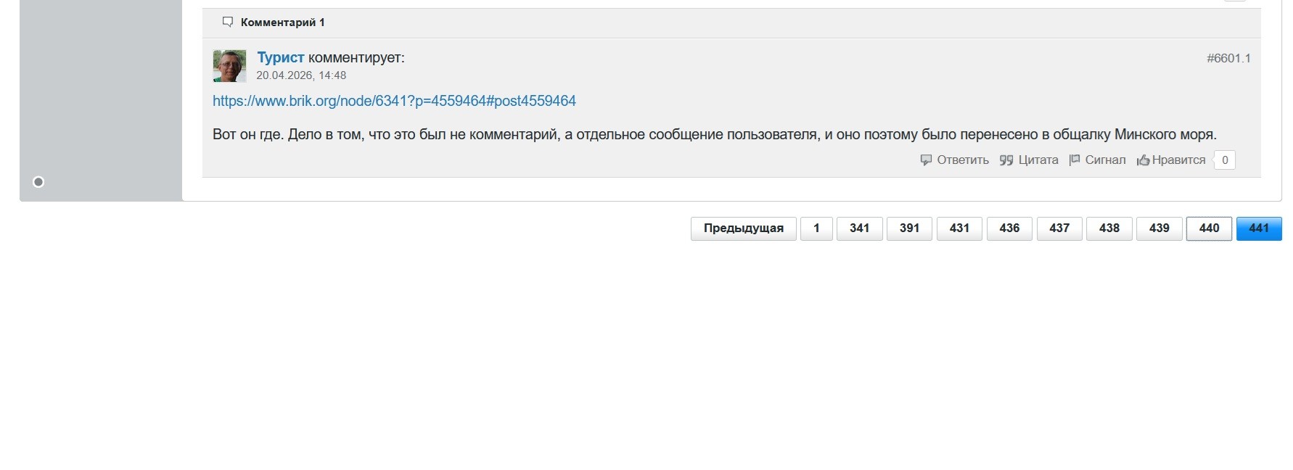
Task: Switch to page 440
Action: pos(1210,228)
